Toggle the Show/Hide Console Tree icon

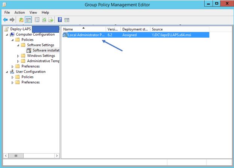coord(28,20)
